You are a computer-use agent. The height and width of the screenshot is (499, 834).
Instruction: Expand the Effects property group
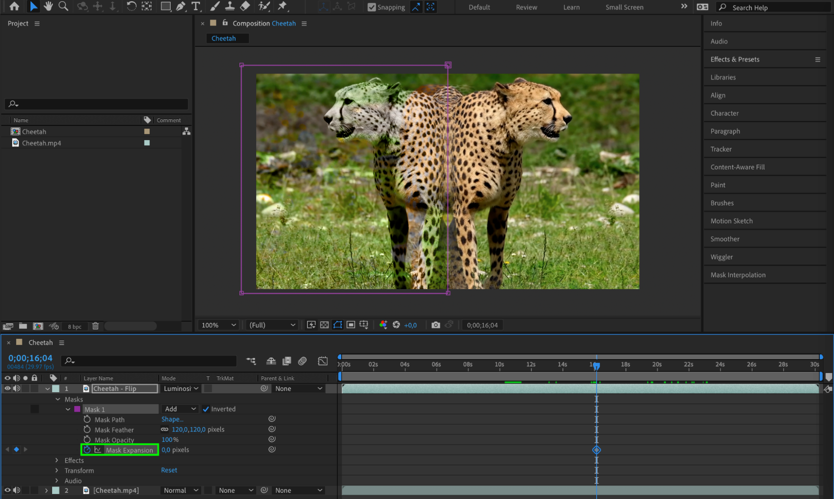point(57,460)
